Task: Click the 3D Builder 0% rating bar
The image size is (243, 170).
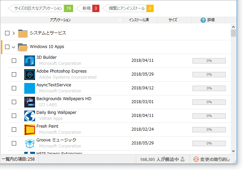Action: (x=209, y=61)
